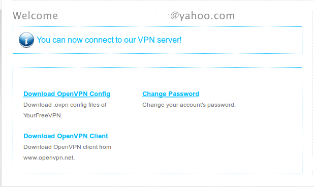
Task: Click the 'You can now connect' message
Action: point(109,40)
